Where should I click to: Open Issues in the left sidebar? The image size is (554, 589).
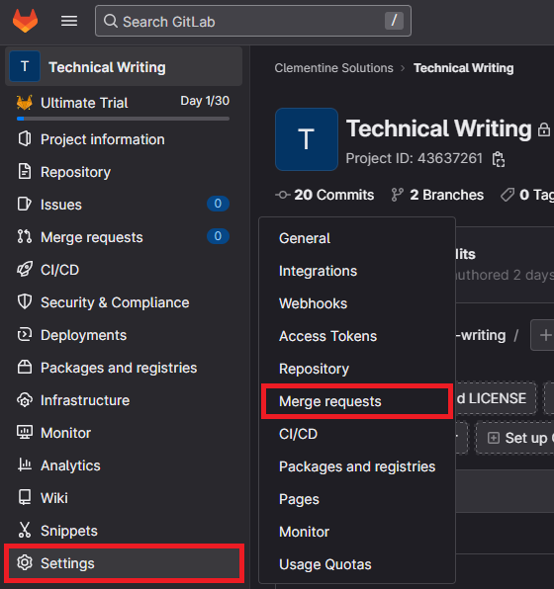click(124, 205)
